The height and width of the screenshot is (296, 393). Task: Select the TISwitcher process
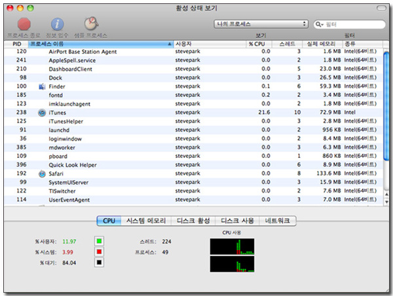193,191
